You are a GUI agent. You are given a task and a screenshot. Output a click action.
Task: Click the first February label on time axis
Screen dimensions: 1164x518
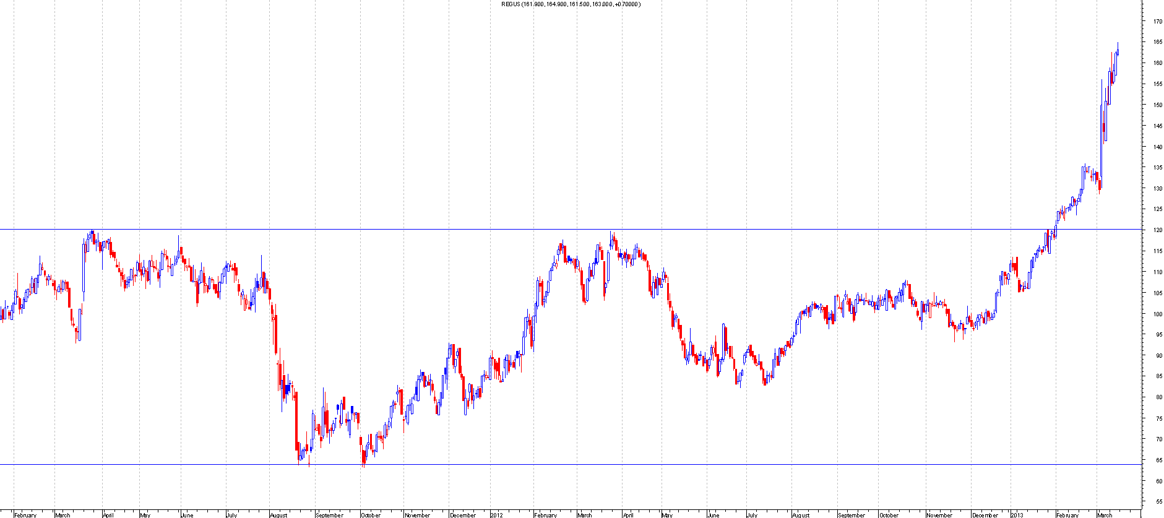25,515
